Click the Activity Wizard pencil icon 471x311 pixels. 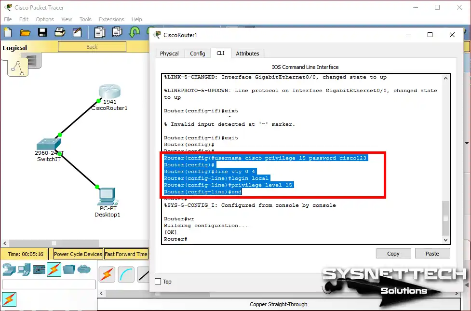pos(77,32)
